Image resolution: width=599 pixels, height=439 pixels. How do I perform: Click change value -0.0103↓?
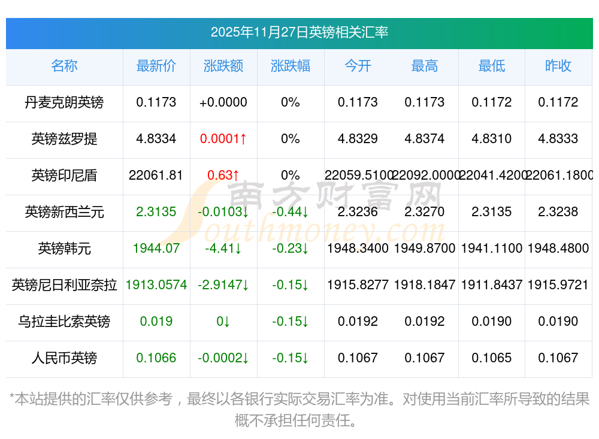(223, 211)
